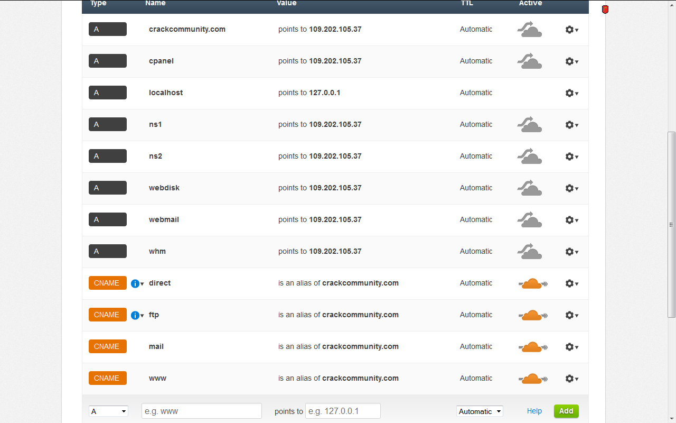Click the page vertical scrollbar thumb
The height and width of the screenshot is (423, 676).
[671, 225]
